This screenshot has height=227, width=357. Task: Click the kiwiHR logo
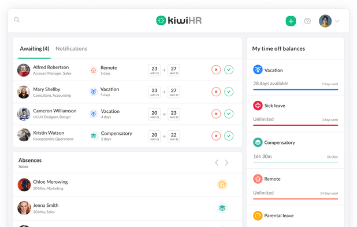[x=179, y=20]
